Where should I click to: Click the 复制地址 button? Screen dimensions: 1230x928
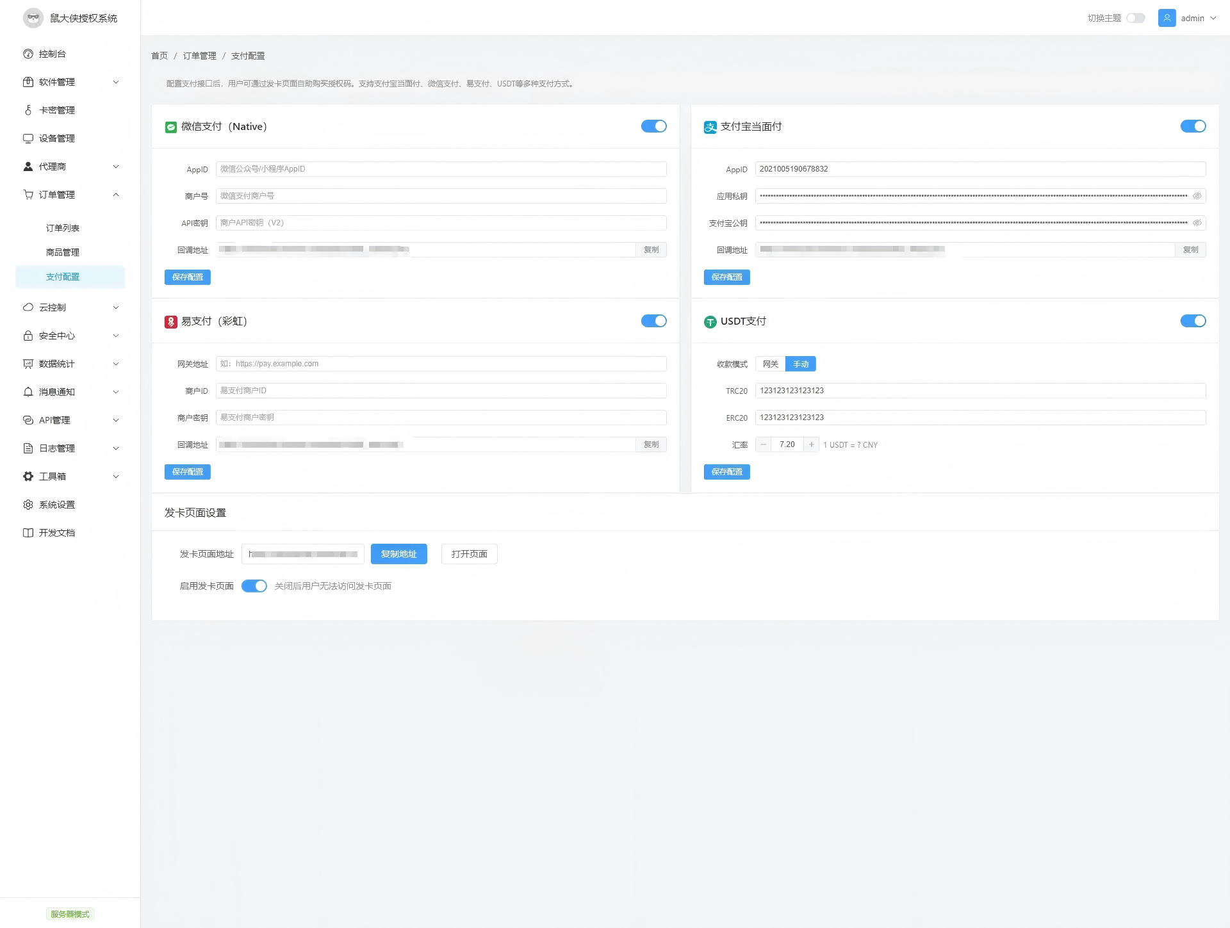tap(398, 554)
